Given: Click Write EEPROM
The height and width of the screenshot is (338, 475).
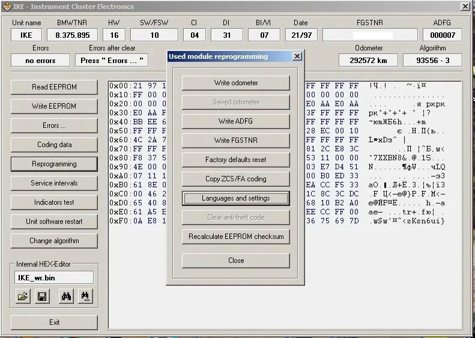Looking at the screenshot, I should pos(54,106).
